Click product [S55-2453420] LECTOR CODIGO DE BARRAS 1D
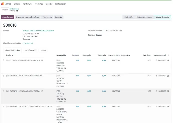The height and width of the screenshot is (123, 173). point(25,91)
